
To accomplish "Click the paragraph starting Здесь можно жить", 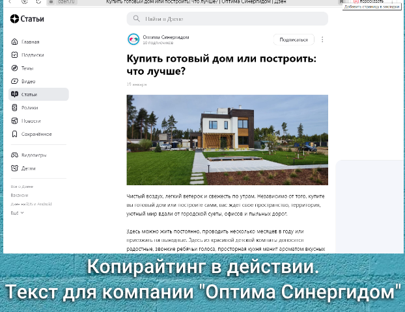I will (x=226, y=240).
